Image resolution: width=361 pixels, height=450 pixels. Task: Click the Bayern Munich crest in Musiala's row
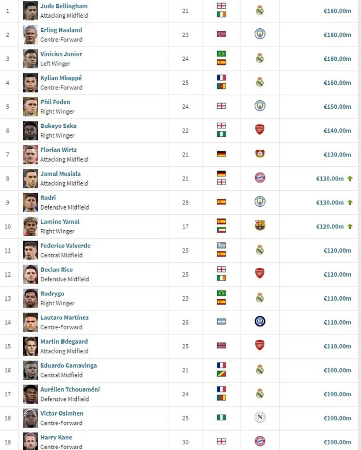tap(260, 178)
